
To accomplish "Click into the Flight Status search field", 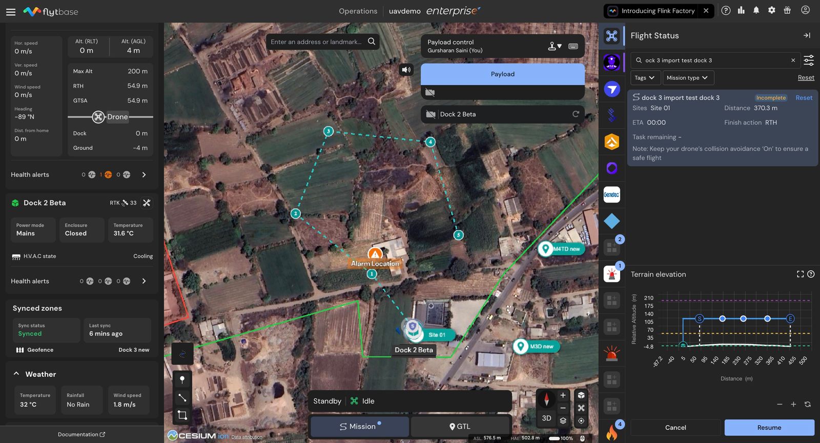I will pos(715,61).
